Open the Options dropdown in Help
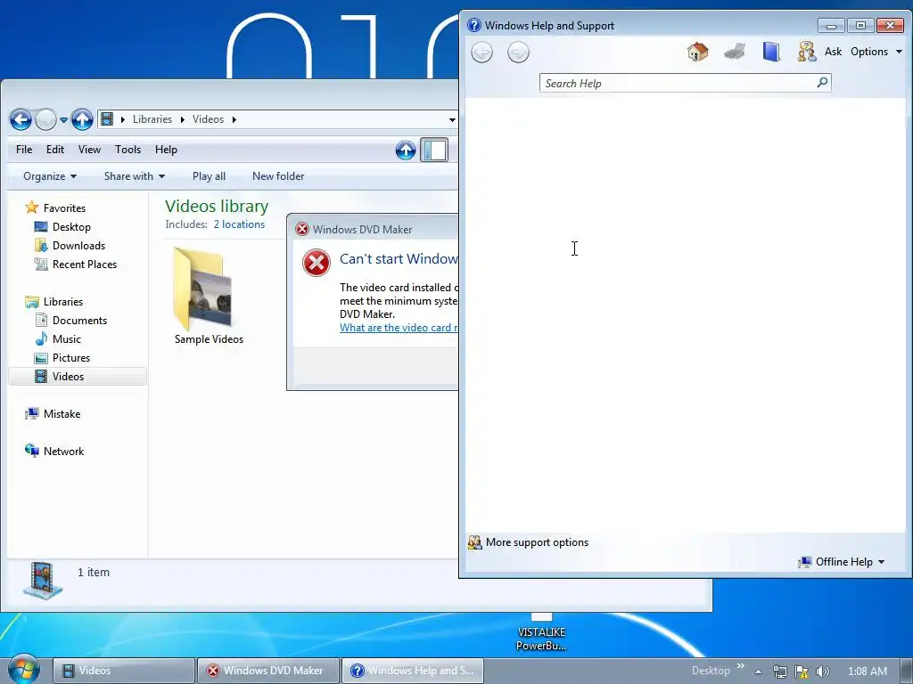Image resolution: width=913 pixels, height=684 pixels. click(876, 52)
